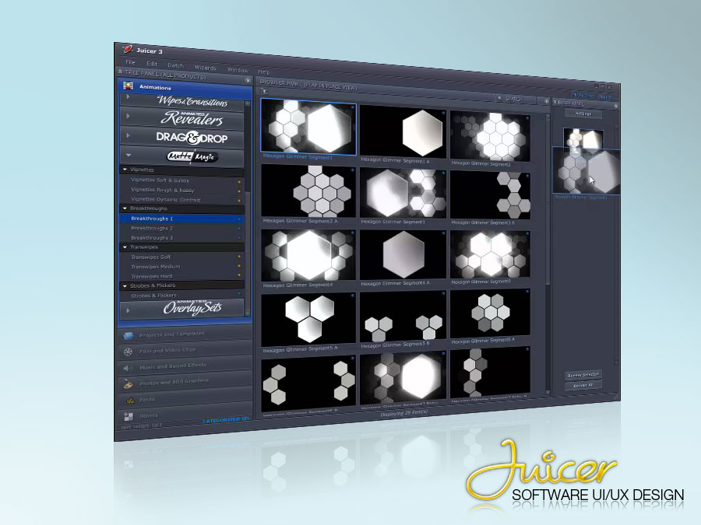Click the browser panel vertical scrollbar
The width and height of the screenshot is (701, 525).
tap(548, 253)
